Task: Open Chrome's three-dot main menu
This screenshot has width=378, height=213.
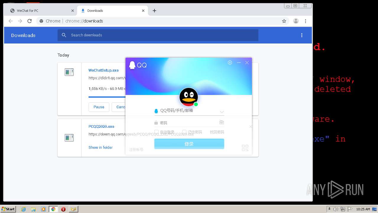Action: [x=305, y=21]
